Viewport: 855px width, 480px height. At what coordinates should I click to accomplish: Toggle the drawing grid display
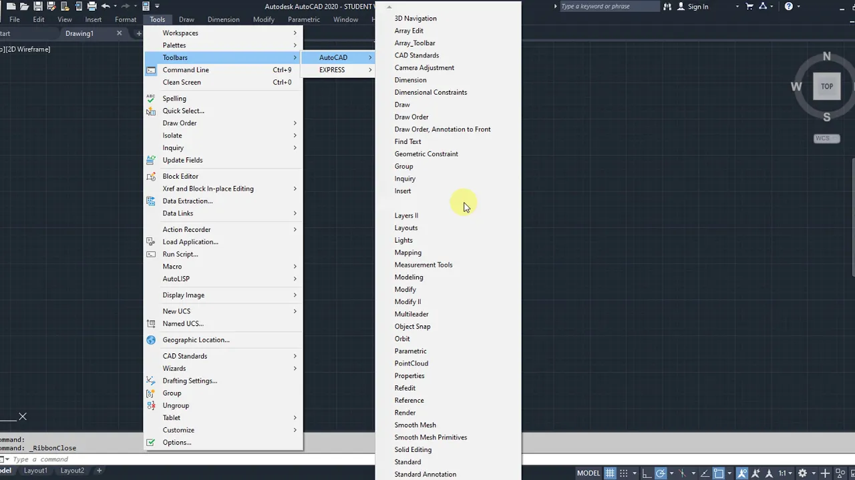(610, 473)
